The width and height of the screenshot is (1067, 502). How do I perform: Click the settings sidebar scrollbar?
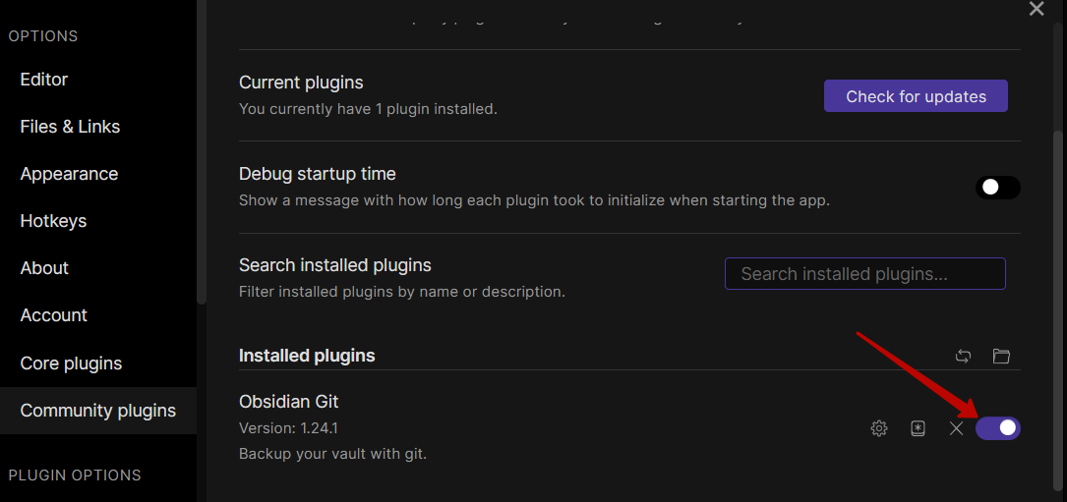[202, 147]
